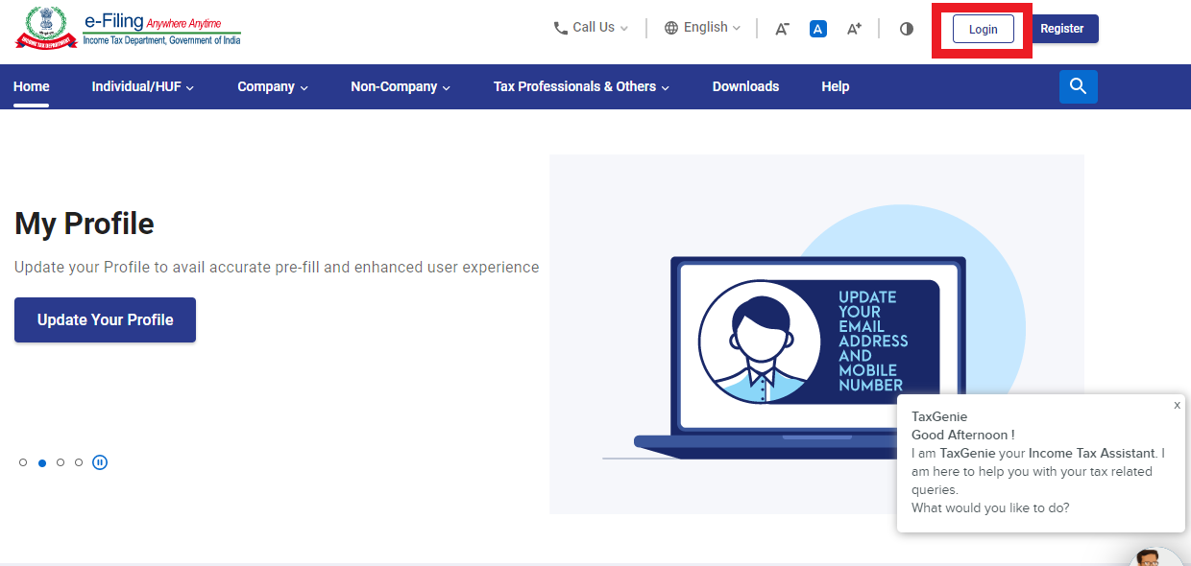Click the Login button
The height and width of the screenshot is (566, 1191).
click(x=983, y=29)
